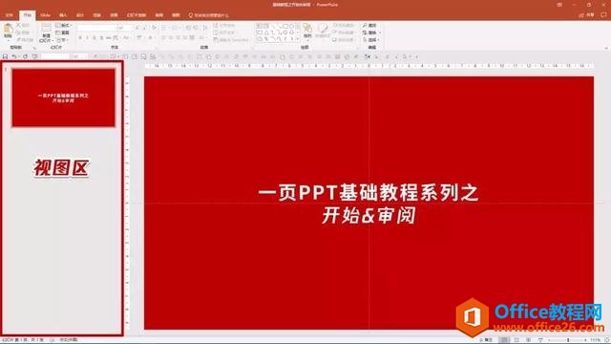
Task: Click the New Slide icon
Action: click(x=46, y=28)
